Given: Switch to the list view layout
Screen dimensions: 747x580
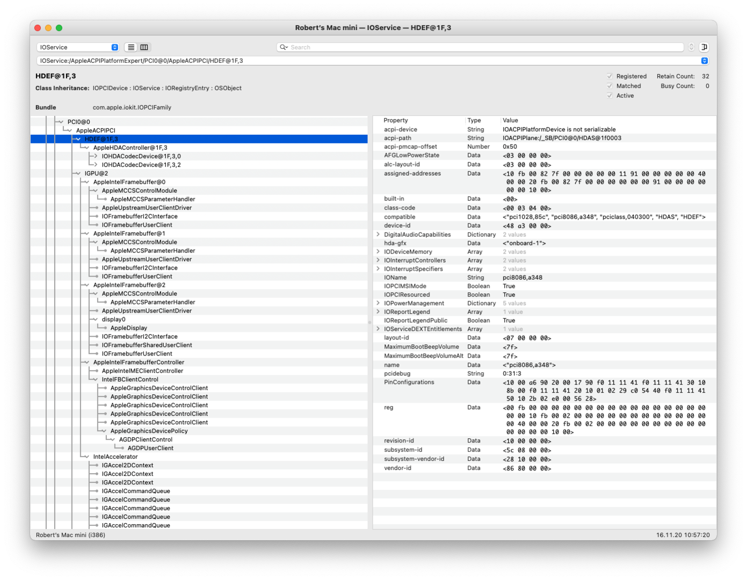Looking at the screenshot, I should (131, 47).
